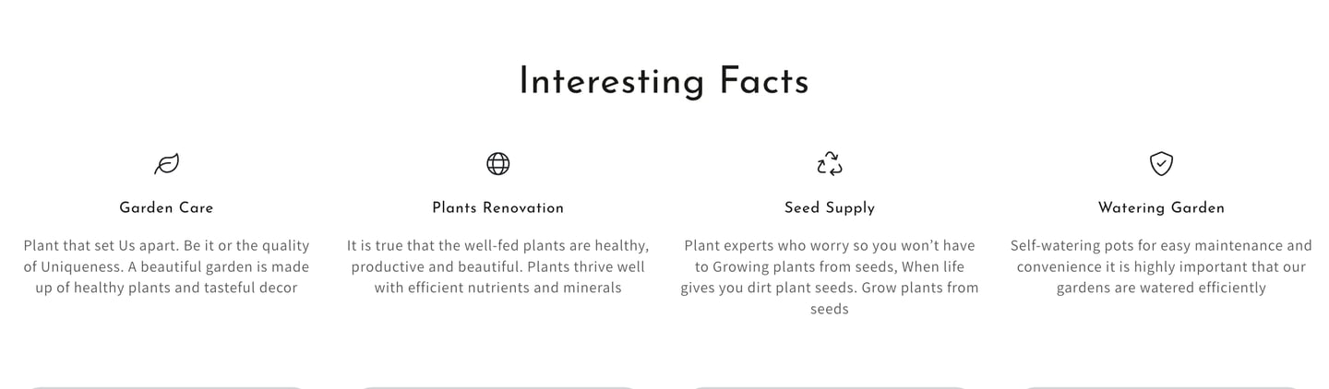
Task: Select the Seed Supply heading
Action: (830, 208)
